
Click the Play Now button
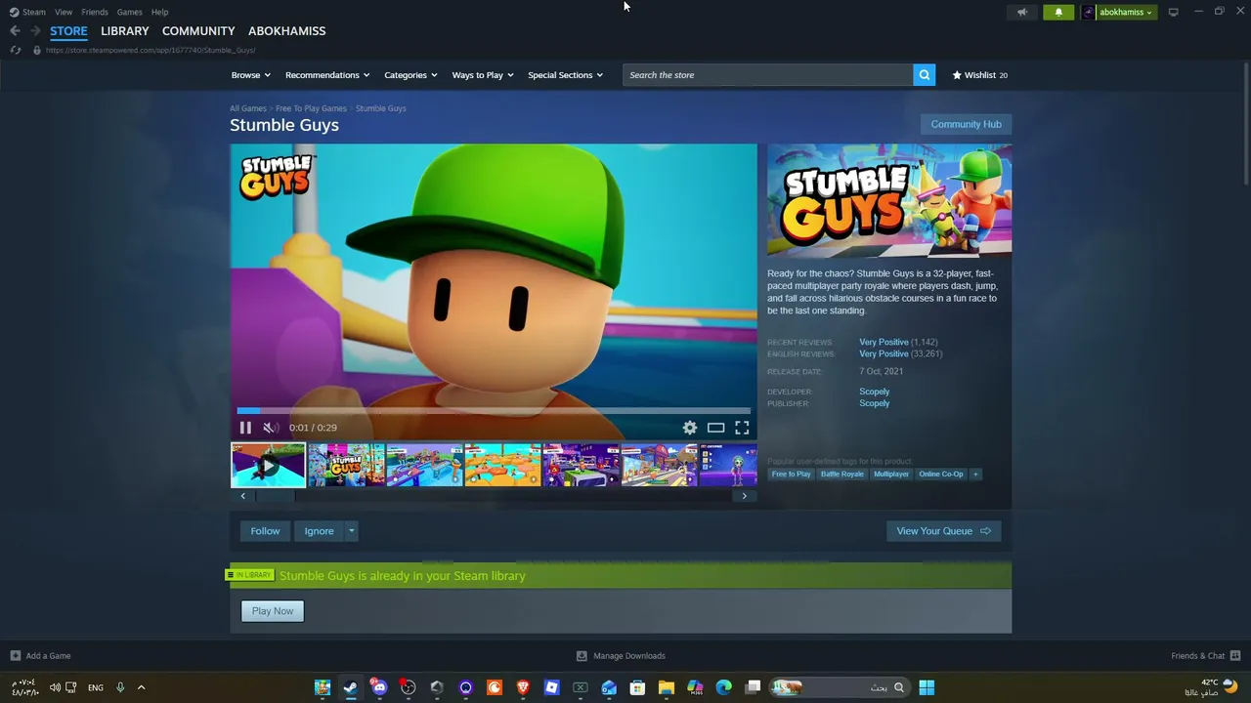[x=273, y=611]
